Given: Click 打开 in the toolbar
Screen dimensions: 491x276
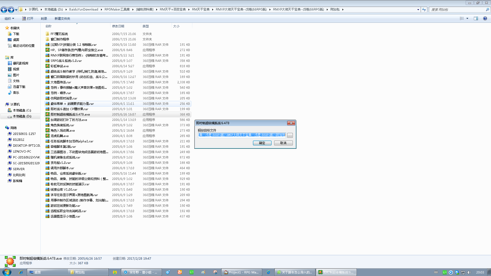Looking at the screenshot, I should tap(28, 18).
